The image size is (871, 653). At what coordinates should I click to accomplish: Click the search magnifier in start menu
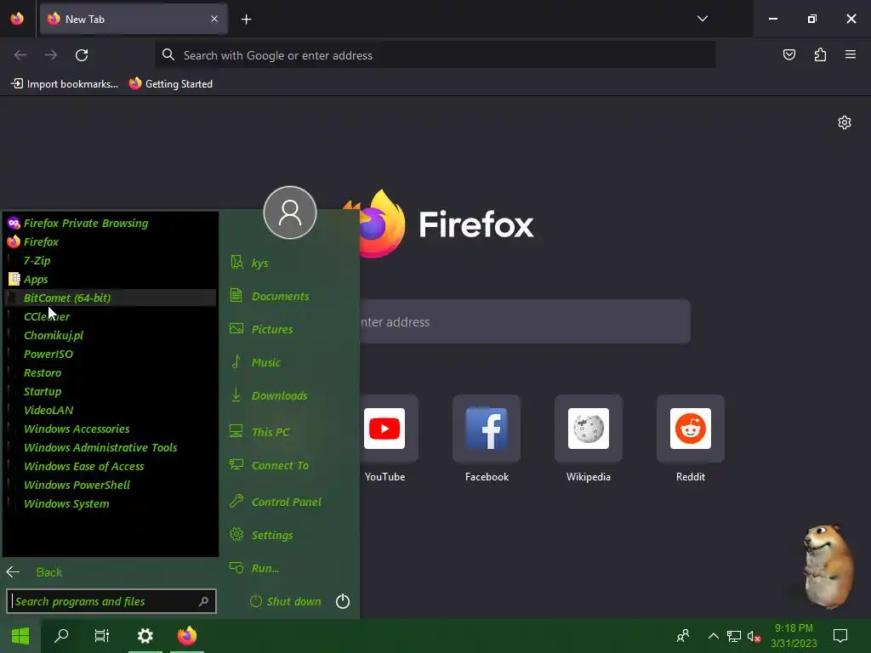click(x=204, y=601)
